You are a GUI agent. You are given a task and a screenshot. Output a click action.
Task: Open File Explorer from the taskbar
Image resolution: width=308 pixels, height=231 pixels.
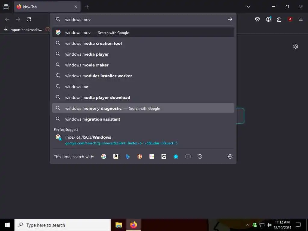[x=119, y=225]
